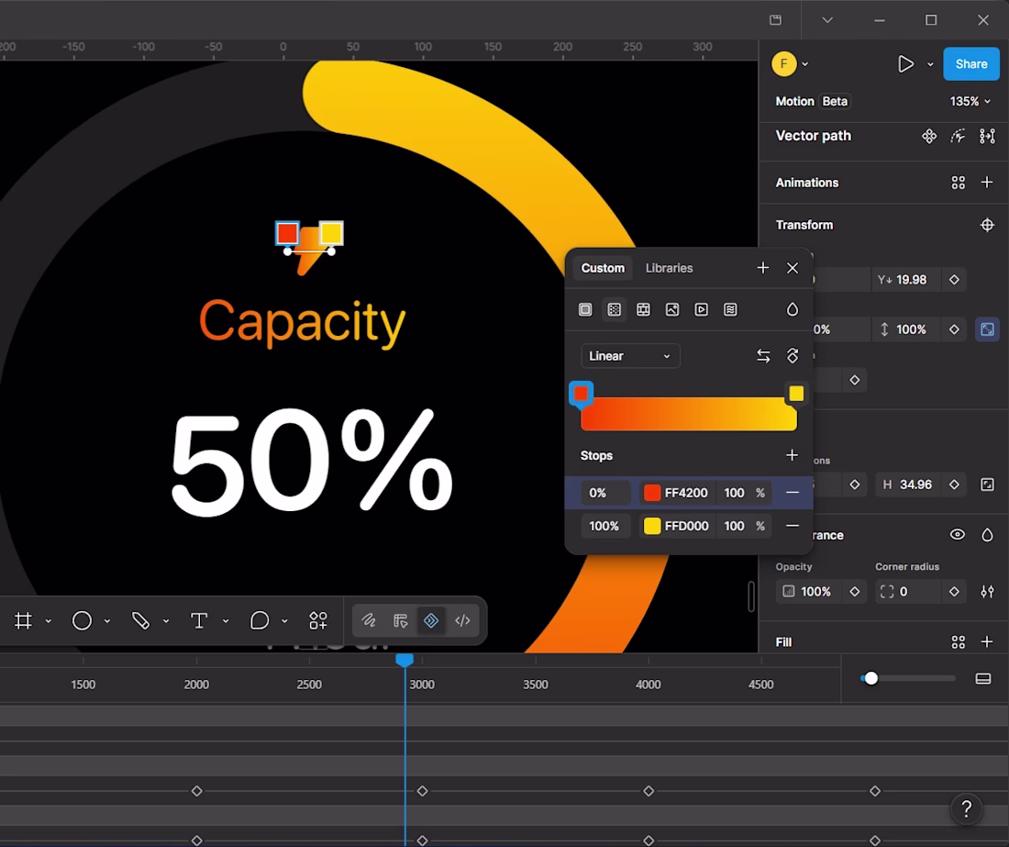The image size is (1009, 847).
Task: Click the timeline zoom slider knob
Action: coord(870,678)
